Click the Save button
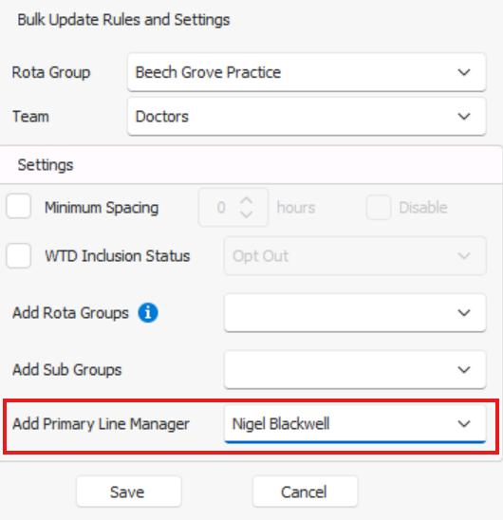Viewport: 503px width, 520px height. coord(129,492)
